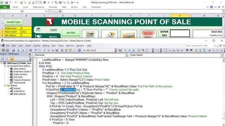
Task: Click code window scrollbar up arrow
Action: pos(224,61)
